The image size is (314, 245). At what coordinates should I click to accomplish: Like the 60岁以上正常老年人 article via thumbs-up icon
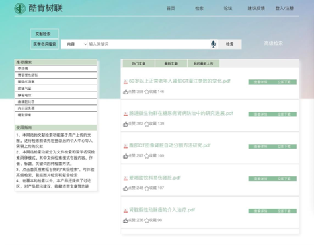point(126,92)
